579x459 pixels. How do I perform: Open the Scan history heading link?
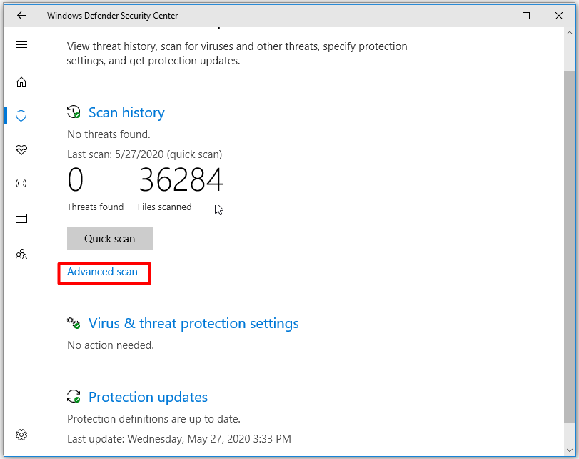coord(126,112)
